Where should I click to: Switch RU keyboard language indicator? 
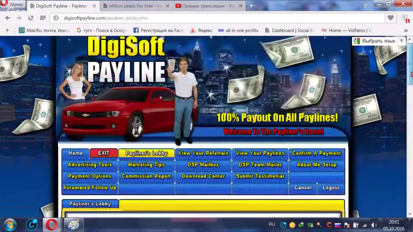[x=272, y=225]
